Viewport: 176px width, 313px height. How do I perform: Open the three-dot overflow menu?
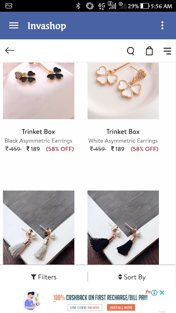coord(162,25)
